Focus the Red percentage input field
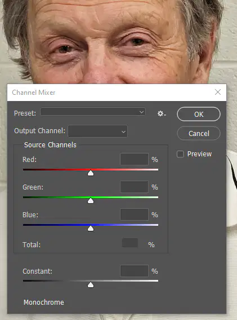 tap(134, 159)
